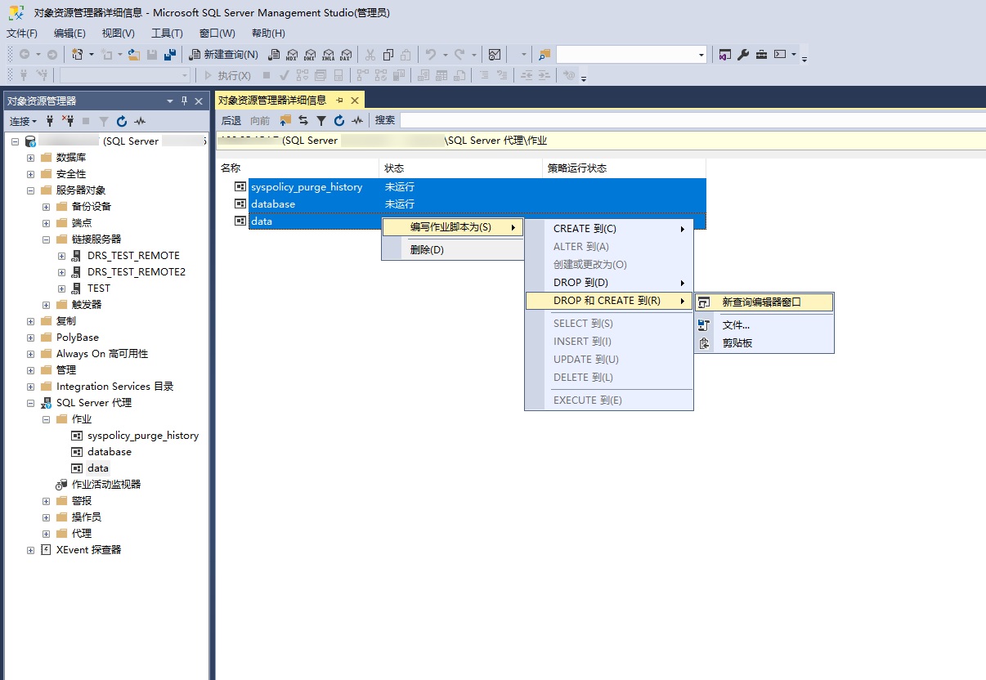
Task: Open the Object Explorer window options dropdown arrow
Action: (170, 101)
